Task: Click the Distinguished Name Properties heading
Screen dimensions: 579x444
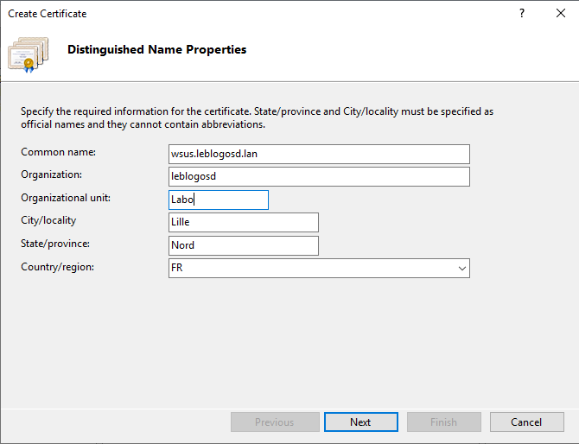Action: [156, 50]
